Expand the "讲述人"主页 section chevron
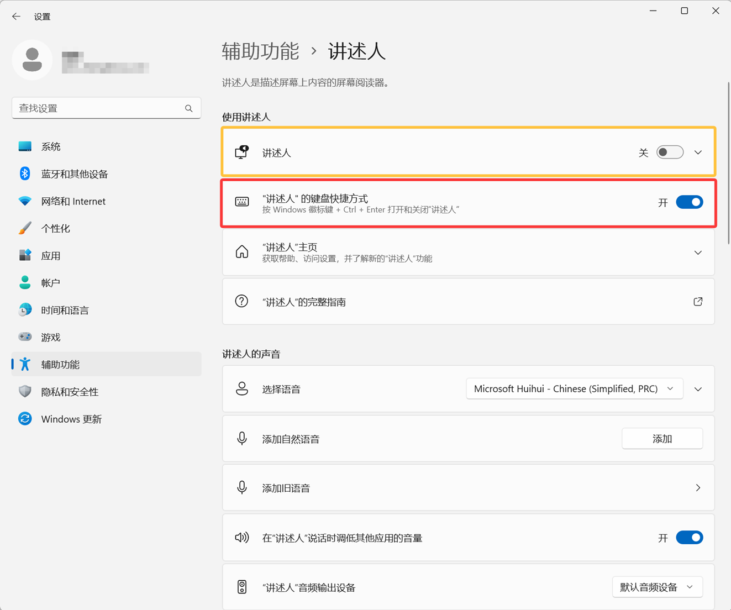731x610 pixels. (x=698, y=253)
